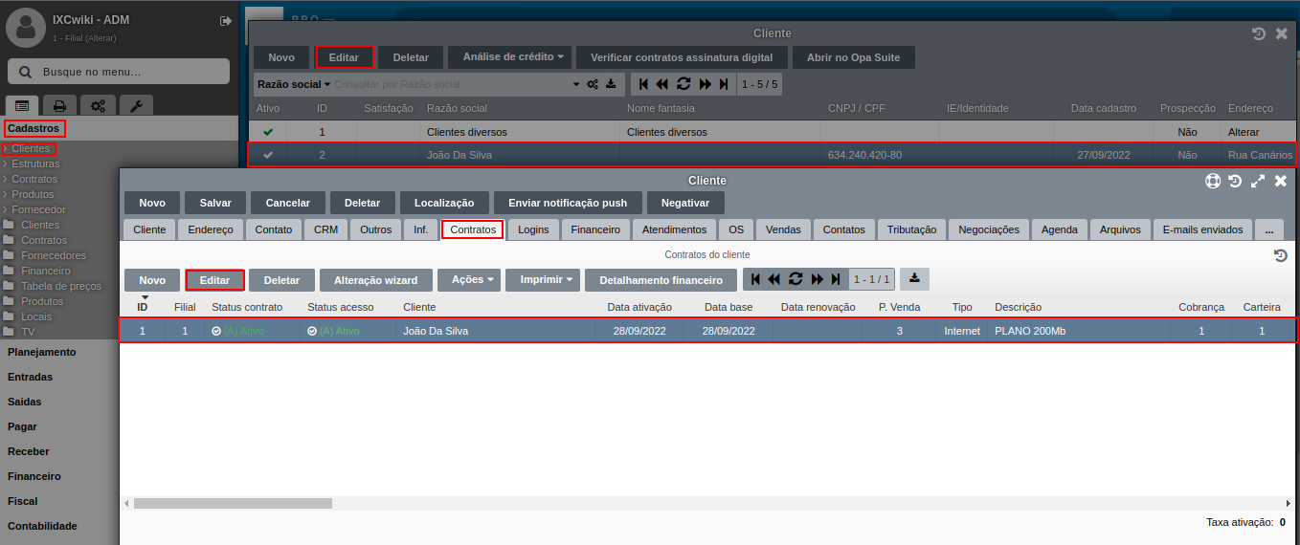Click the Detalhamento financeiro button
Screen dimensions: 1300x545
[661, 280]
